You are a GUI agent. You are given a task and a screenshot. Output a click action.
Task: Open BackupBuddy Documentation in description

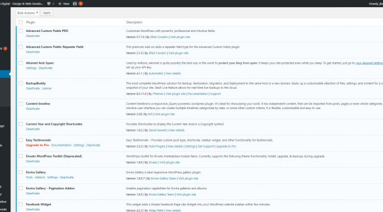point(198,94)
